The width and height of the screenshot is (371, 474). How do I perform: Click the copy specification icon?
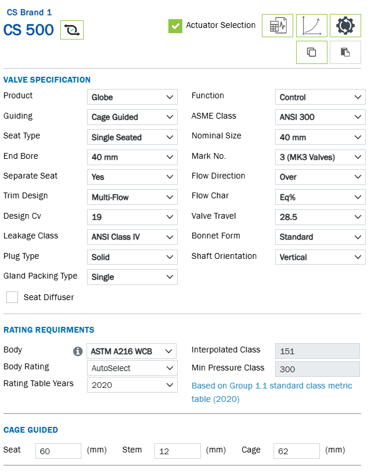click(312, 52)
